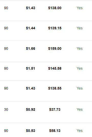Select Yes in the $138.55 row

point(80,88)
